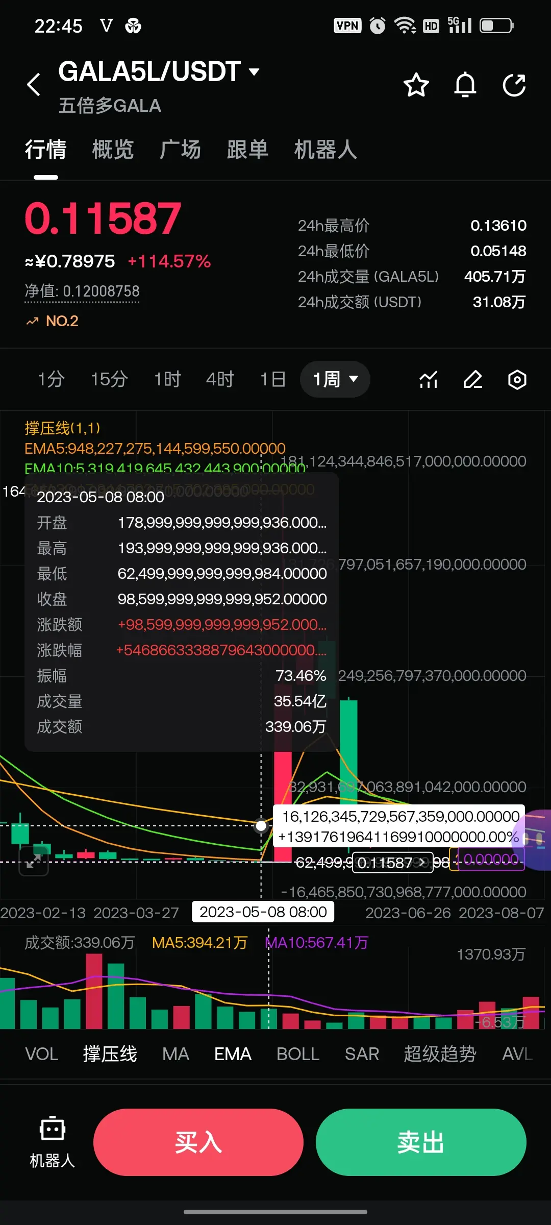
Task: Add GALA5L/USDT to favorites star
Action: pos(416,85)
